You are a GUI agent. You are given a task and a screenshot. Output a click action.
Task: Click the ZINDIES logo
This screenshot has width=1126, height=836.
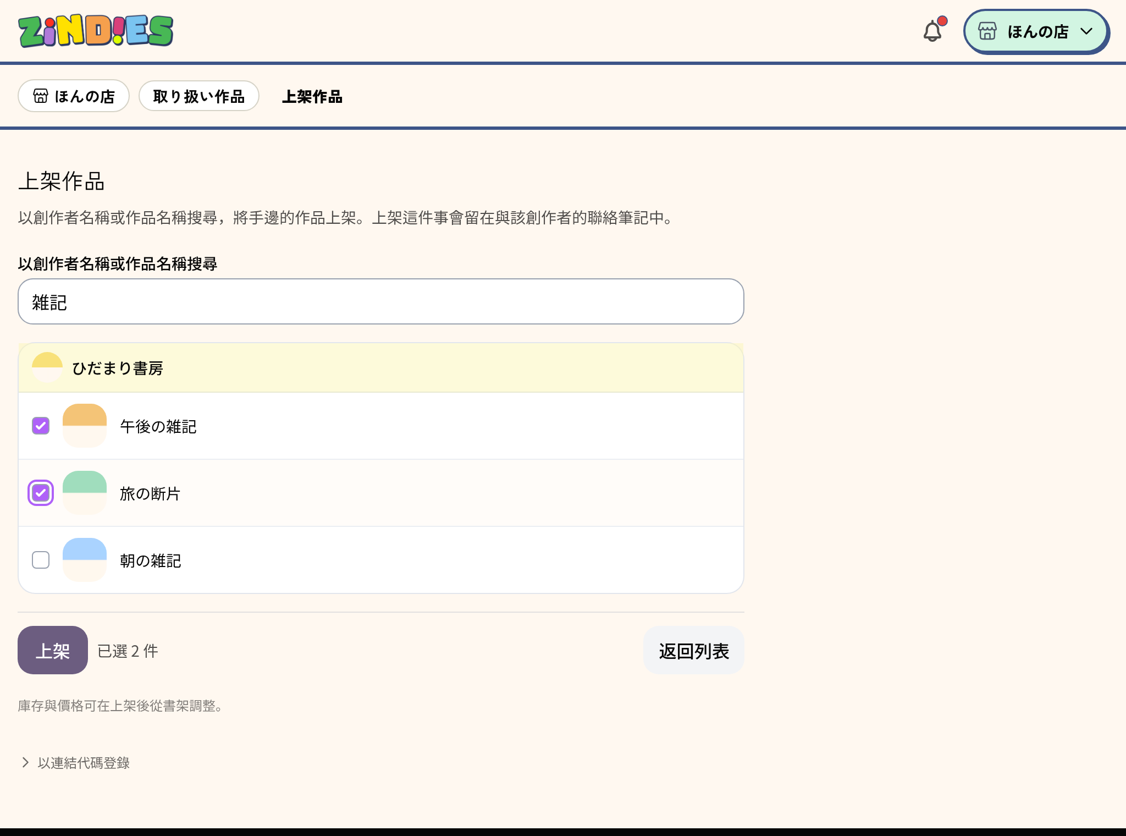click(96, 31)
